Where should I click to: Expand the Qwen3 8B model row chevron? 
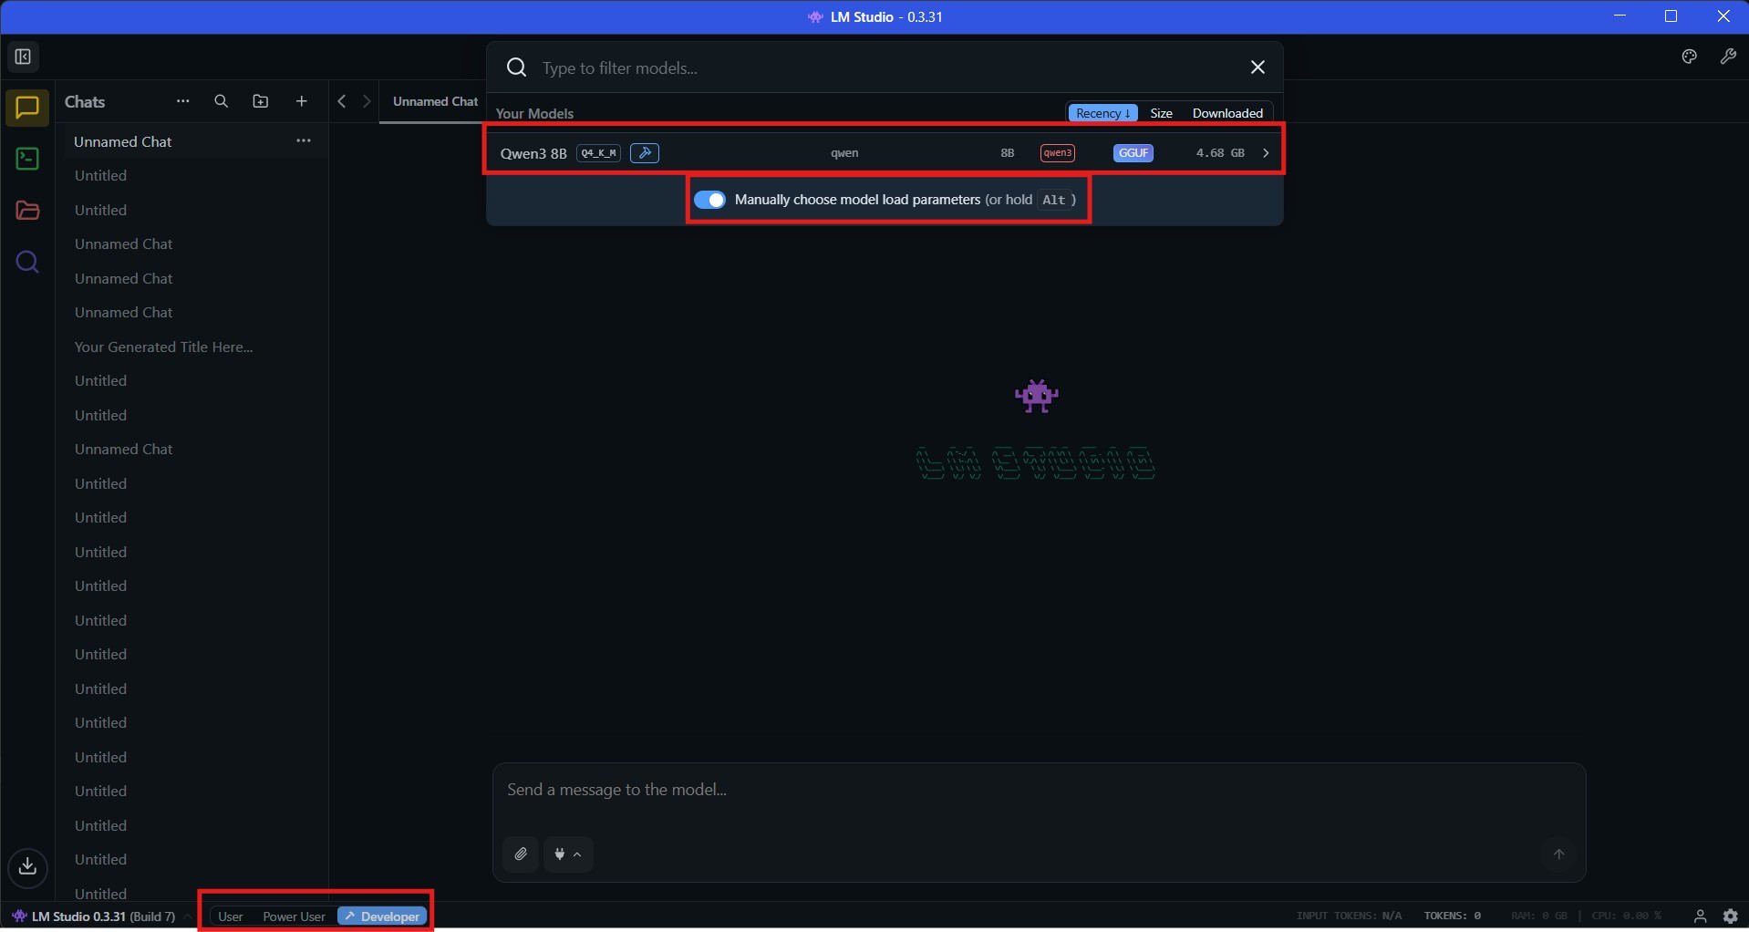[1266, 153]
